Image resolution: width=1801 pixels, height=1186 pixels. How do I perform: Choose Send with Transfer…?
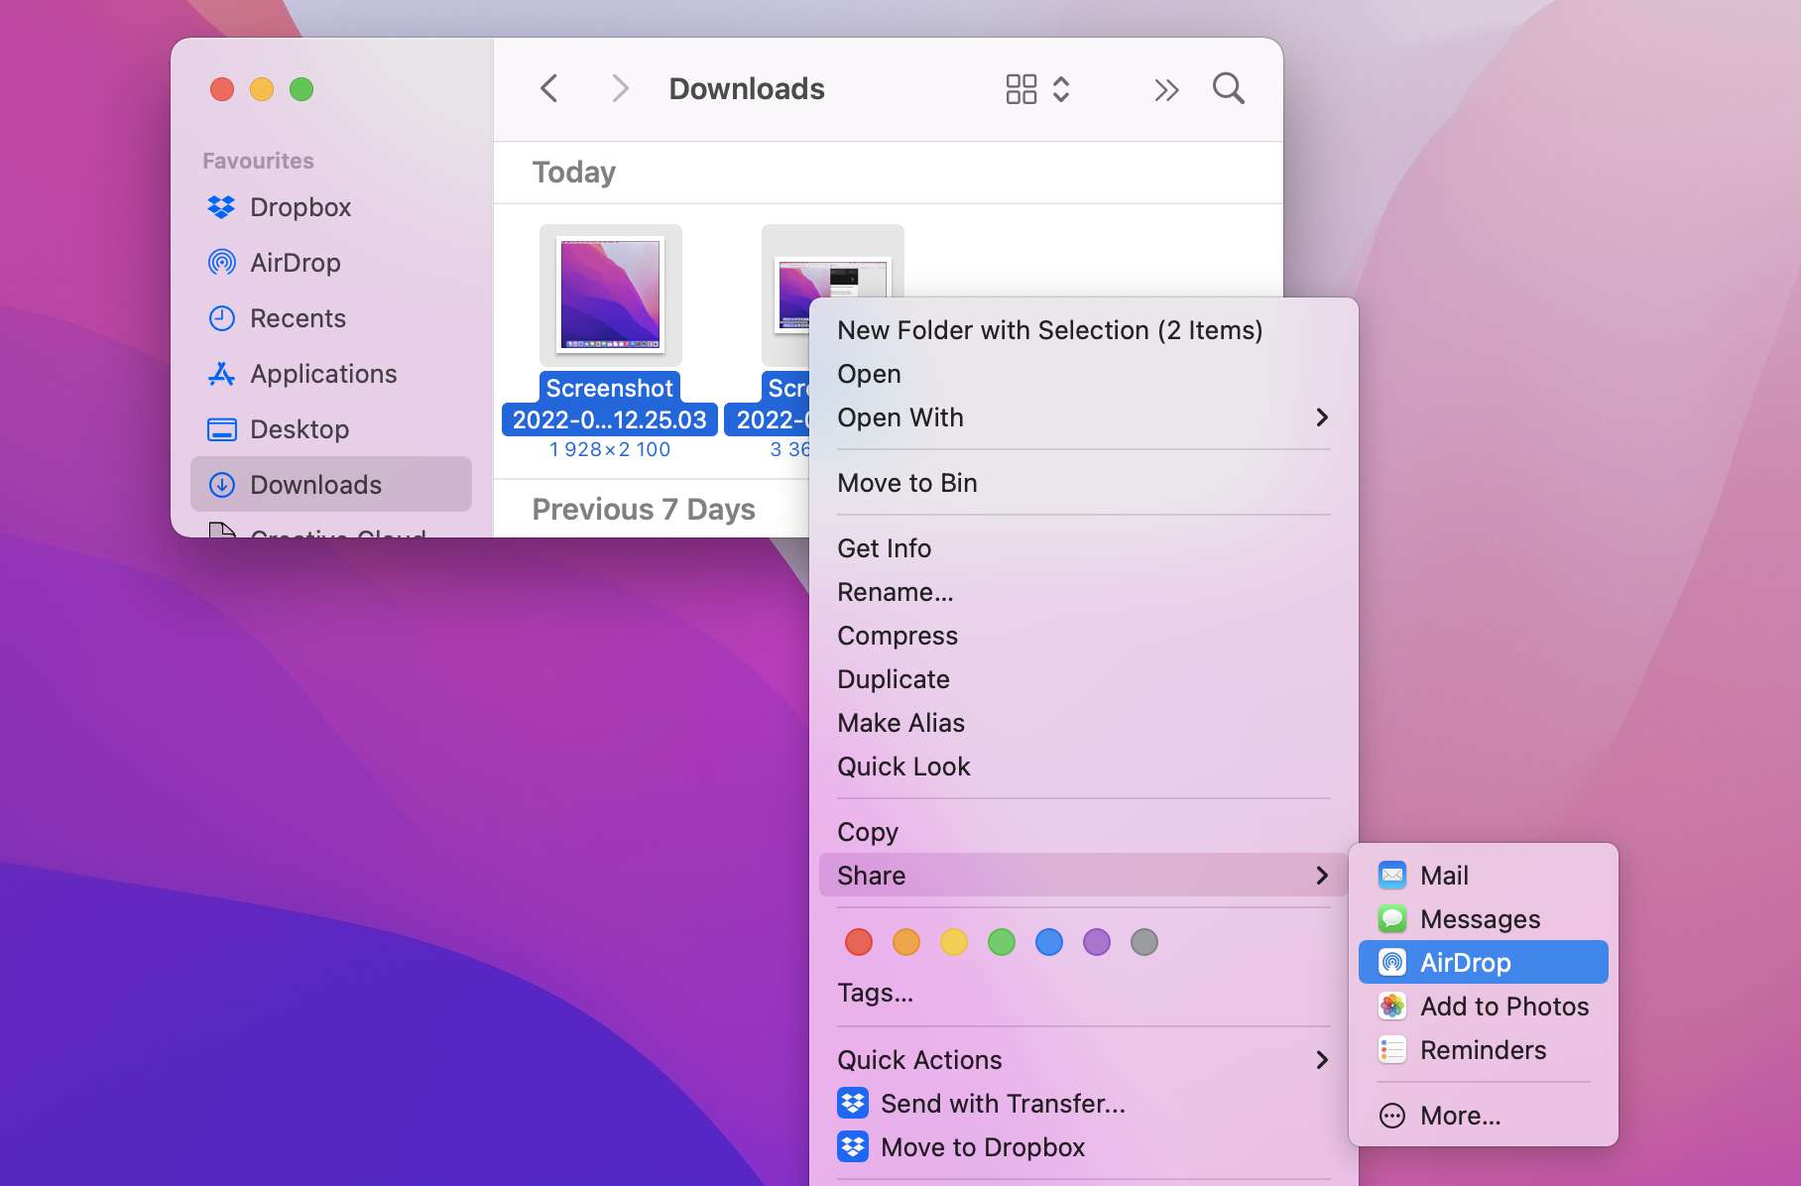(1083, 1104)
